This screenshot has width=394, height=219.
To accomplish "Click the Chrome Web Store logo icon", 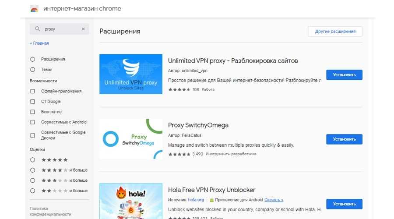I will [x=34, y=9].
